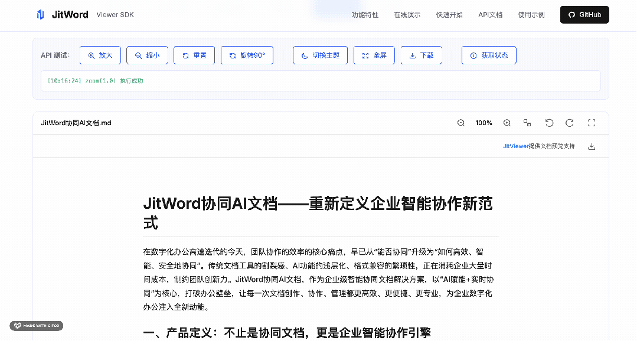Viewport: 637px width, 341px height.
Task: Click the 获取状态 button
Action: tap(489, 55)
